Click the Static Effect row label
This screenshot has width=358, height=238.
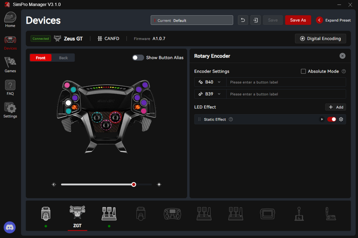pos(215,119)
